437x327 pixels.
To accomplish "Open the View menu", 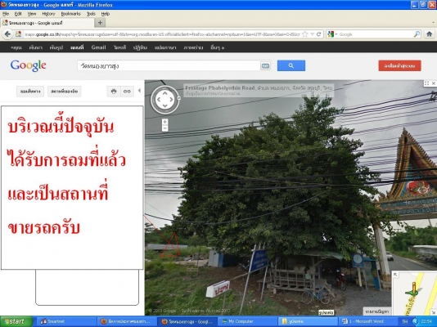I will point(32,14).
